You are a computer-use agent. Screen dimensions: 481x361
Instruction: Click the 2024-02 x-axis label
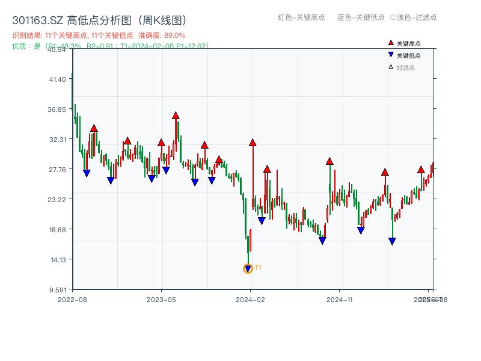click(250, 300)
